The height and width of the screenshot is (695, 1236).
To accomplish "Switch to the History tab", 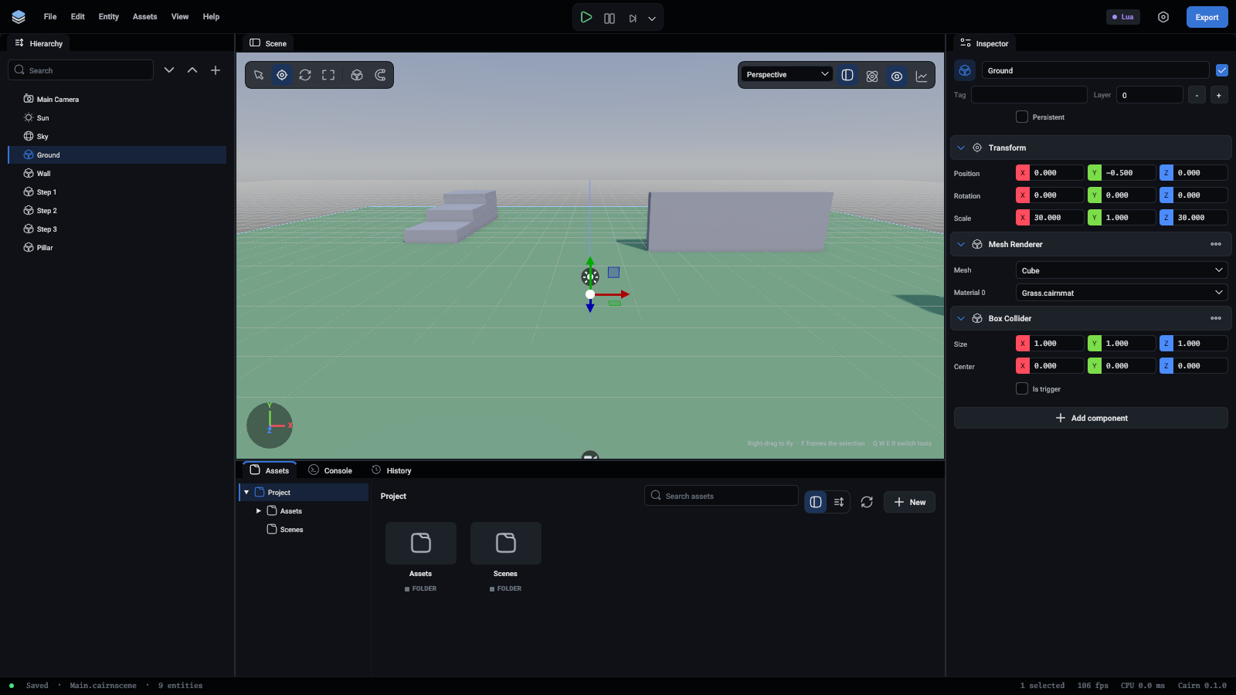I will point(392,470).
